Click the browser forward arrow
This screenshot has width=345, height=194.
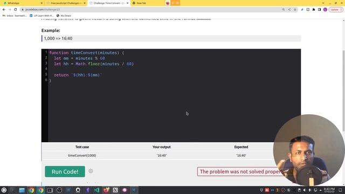point(10,10)
